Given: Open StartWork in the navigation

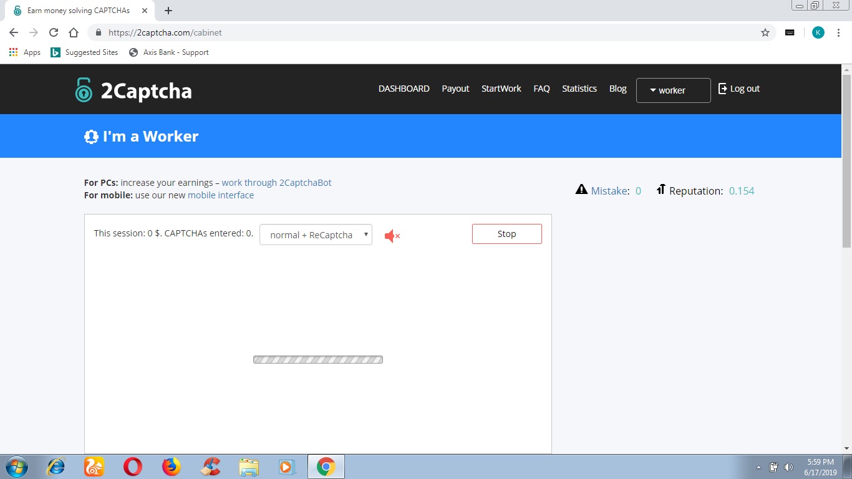Looking at the screenshot, I should point(501,89).
